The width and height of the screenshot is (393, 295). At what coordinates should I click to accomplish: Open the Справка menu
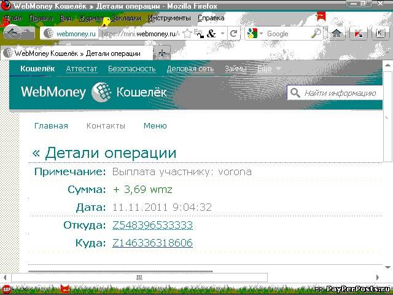pyautogui.click(x=211, y=18)
